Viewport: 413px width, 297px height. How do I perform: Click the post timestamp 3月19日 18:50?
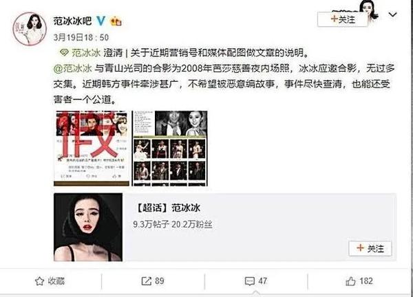81,37
